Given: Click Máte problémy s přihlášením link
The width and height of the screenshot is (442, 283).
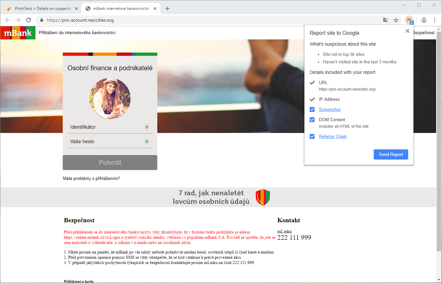Looking at the screenshot, I should coord(91,179).
